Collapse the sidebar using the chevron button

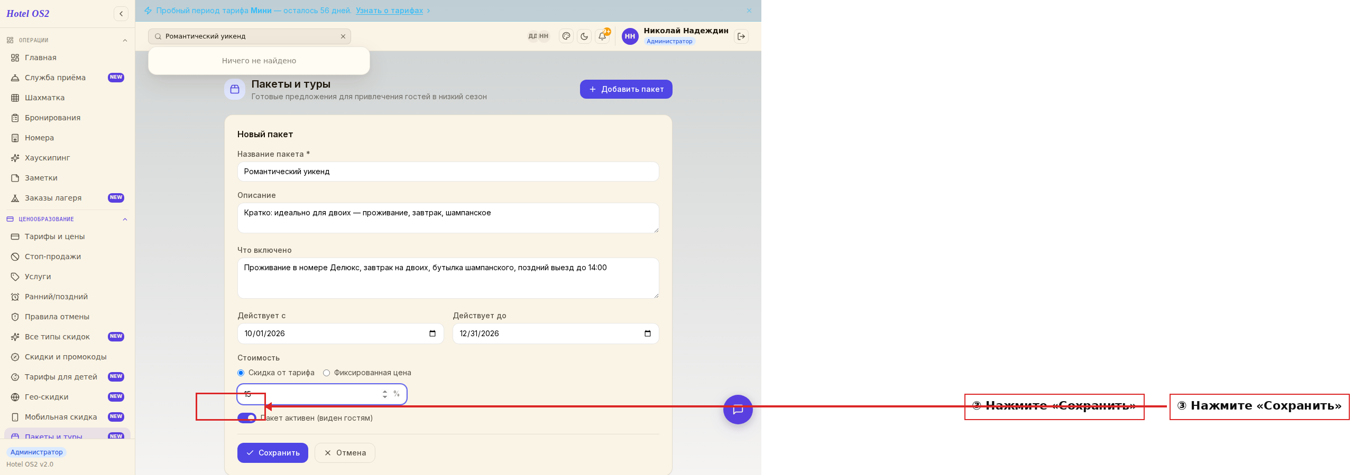click(121, 14)
